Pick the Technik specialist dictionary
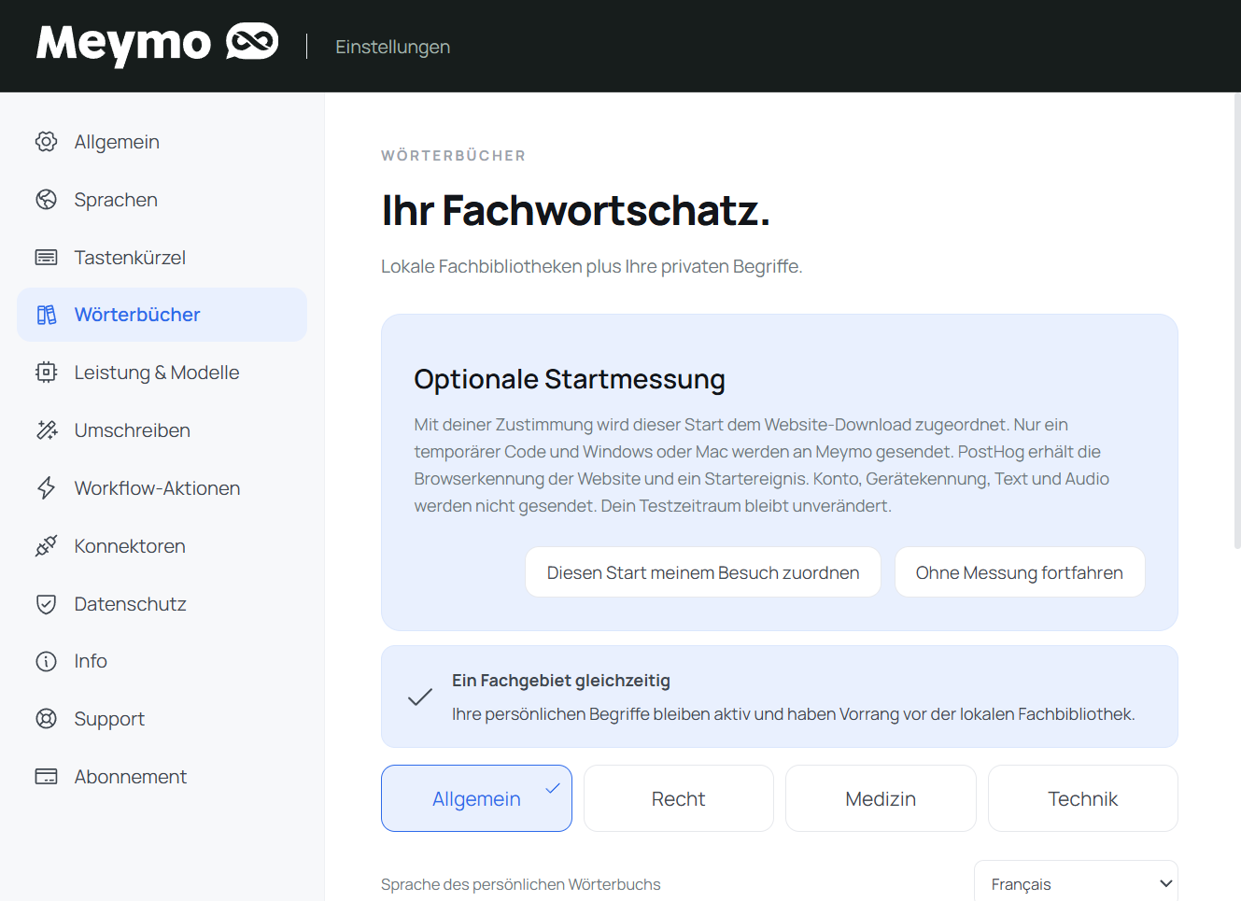The width and height of the screenshot is (1241, 901). point(1083,798)
